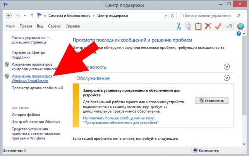Image resolution: width=249 pixels, height=156 pixels.
Task: Go up one level with Up arrow
Action: point(32,16)
